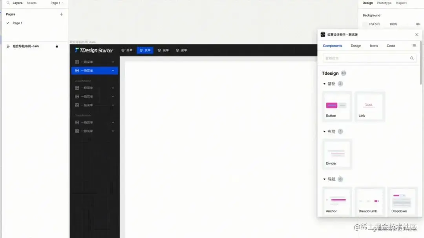Click the plugin panel scrollbar

pos(420,63)
